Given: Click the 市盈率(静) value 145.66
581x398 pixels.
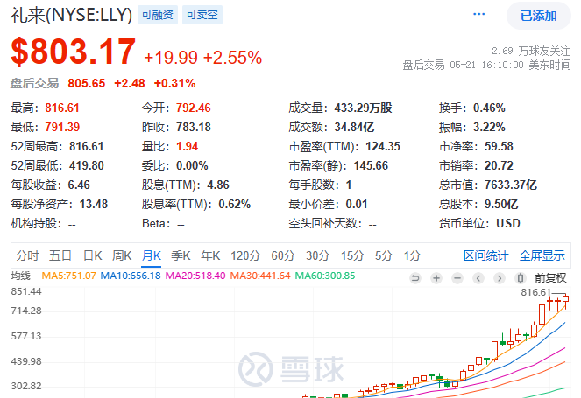Looking at the screenshot, I should (371, 165).
